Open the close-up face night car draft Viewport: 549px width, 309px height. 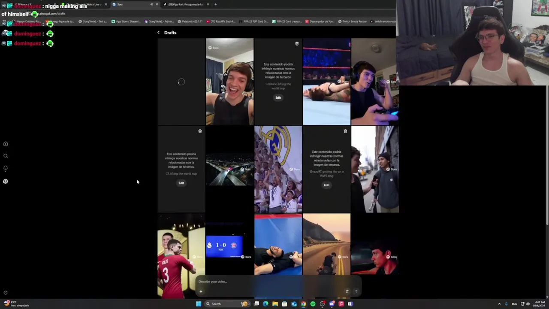[x=375, y=257]
